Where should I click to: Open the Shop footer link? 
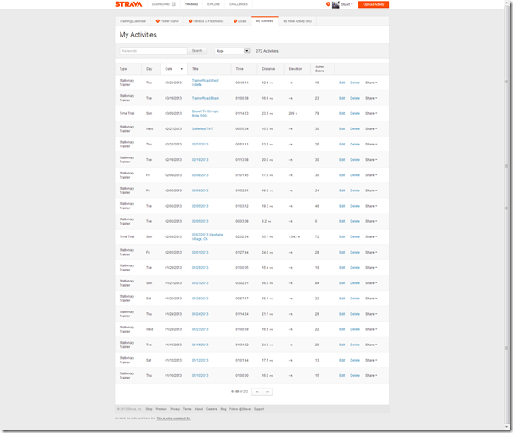[149, 409]
